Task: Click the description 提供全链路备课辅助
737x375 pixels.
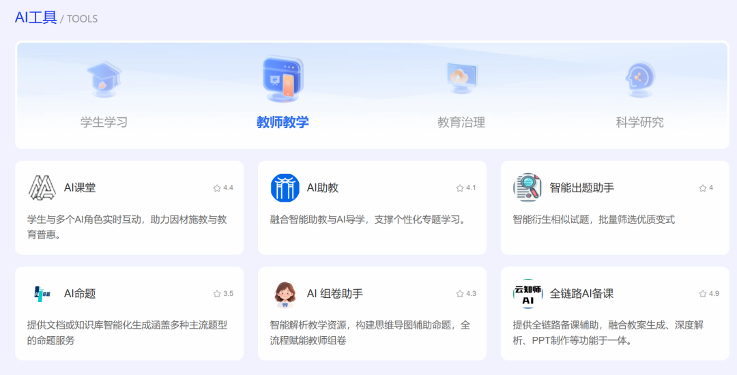Action: pos(608,333)
